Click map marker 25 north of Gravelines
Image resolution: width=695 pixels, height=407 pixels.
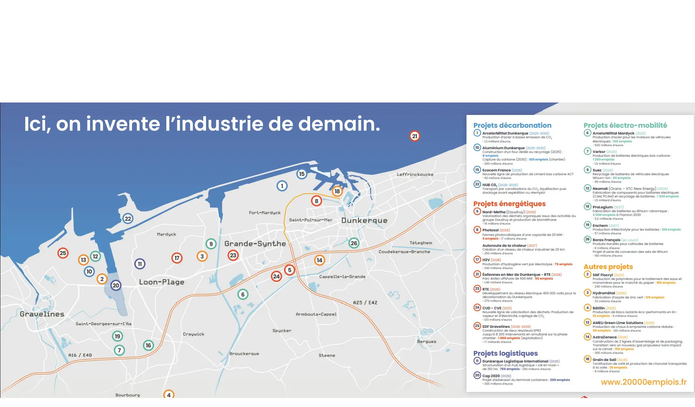[x=63, y=253]
